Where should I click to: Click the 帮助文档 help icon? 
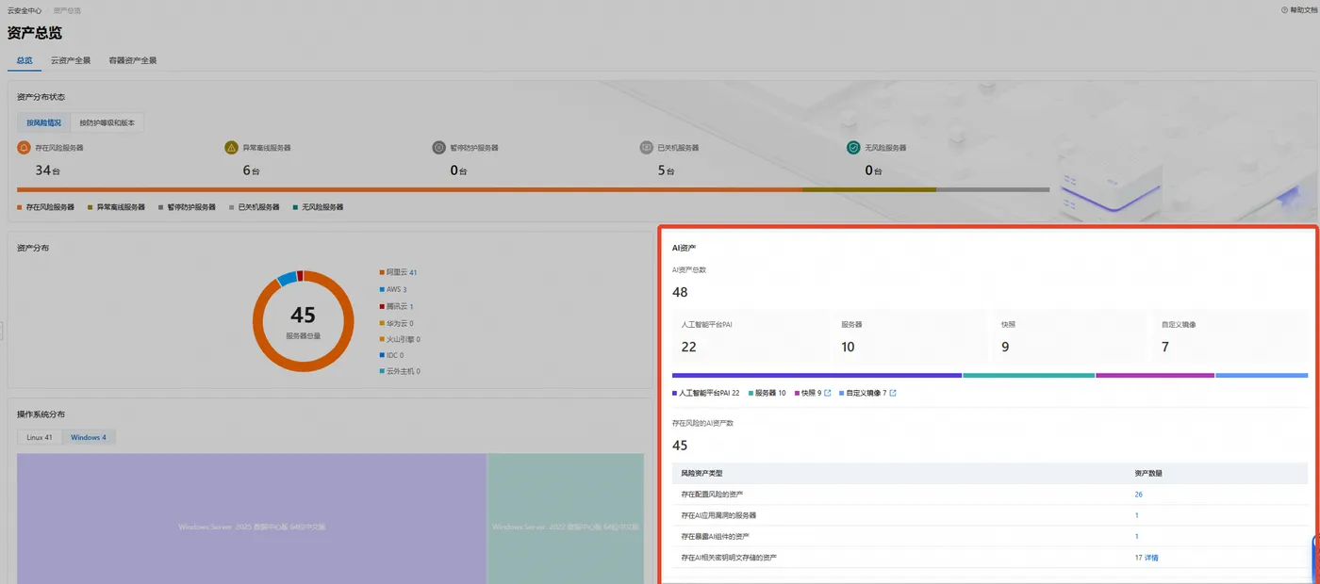(1284, 9)
